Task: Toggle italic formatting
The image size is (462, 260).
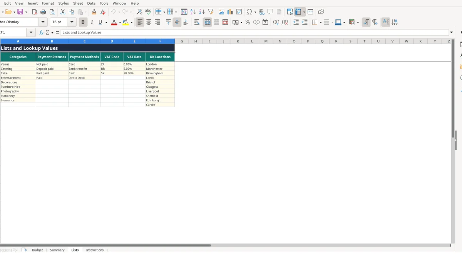Action: [x=92, y=22]
